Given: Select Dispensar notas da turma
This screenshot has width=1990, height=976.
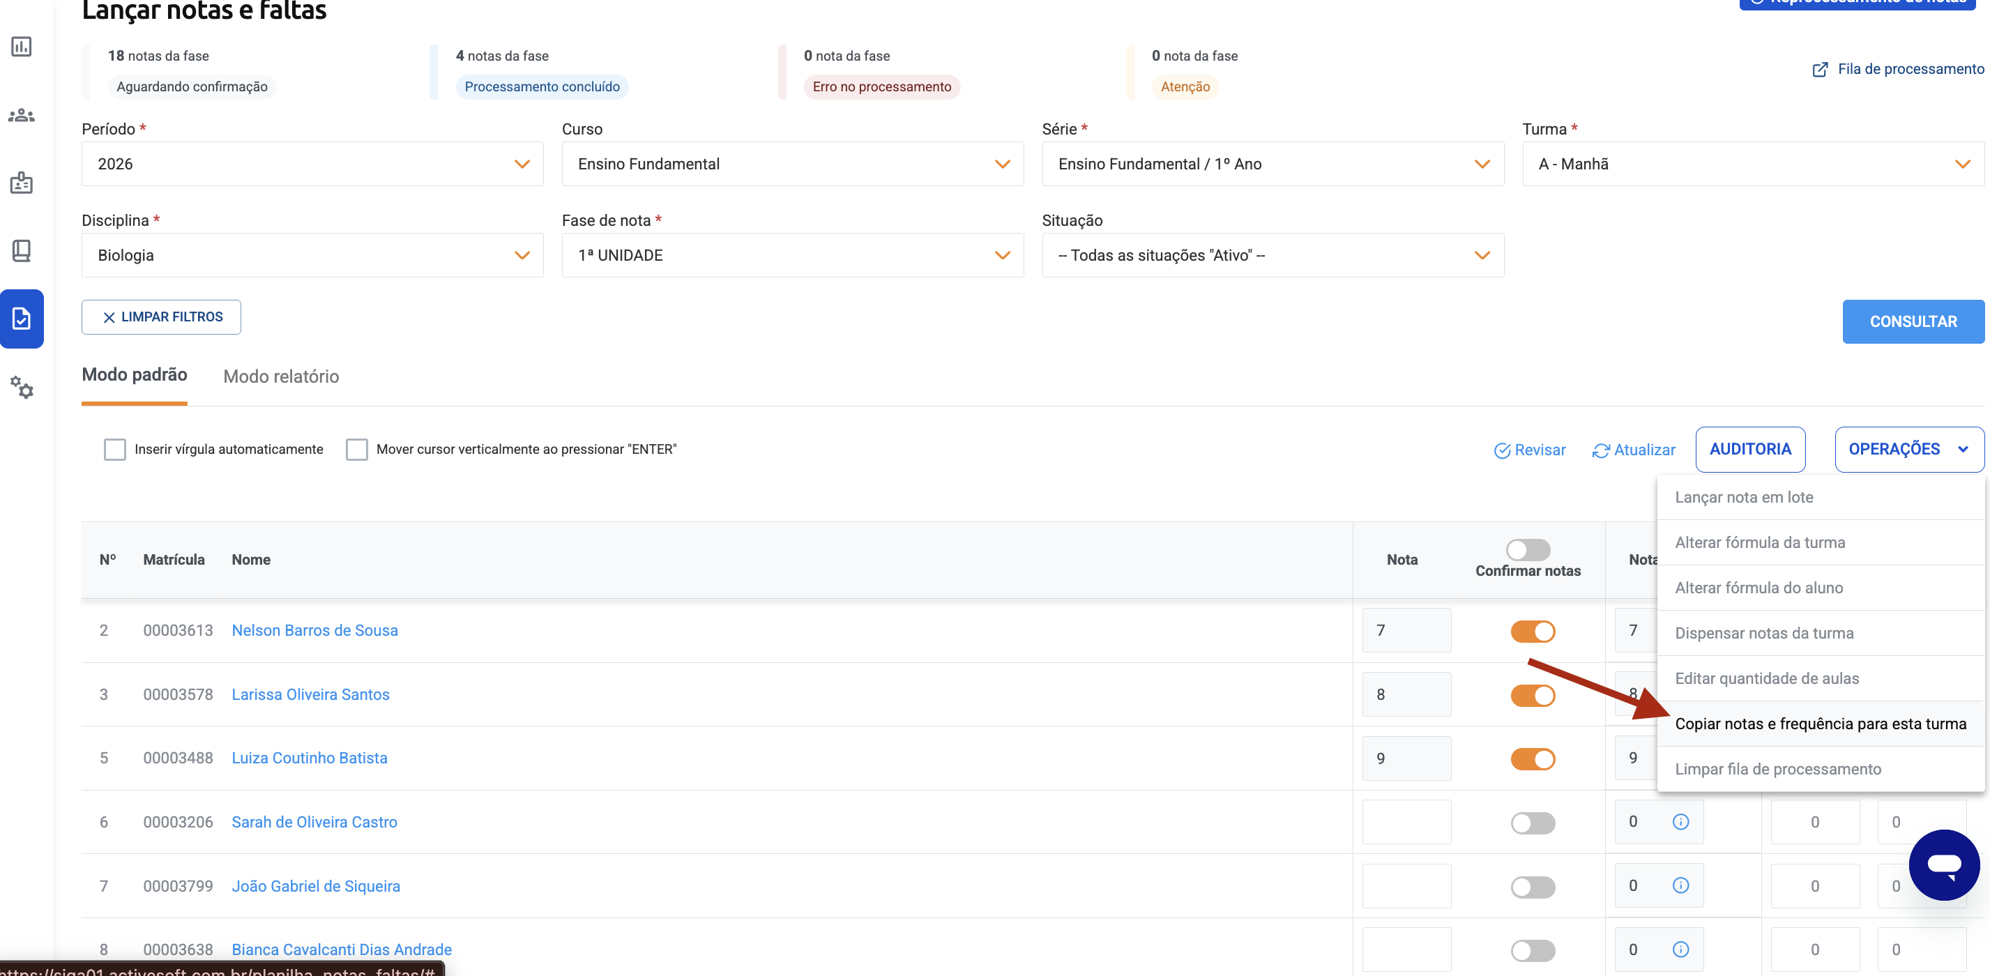Looking at the screenshot, I should pos(1820,633).
